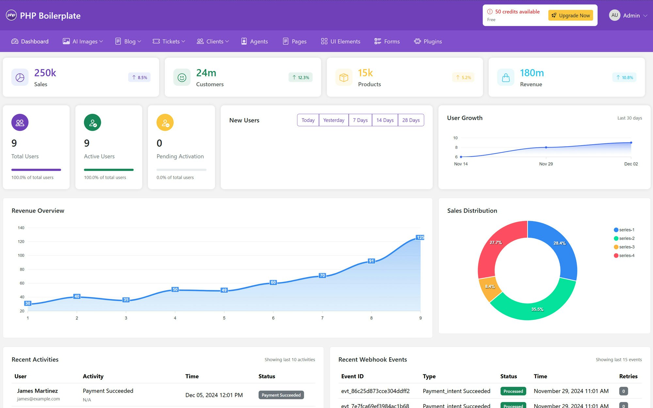Click the green Active Users icon

(92, 122)
